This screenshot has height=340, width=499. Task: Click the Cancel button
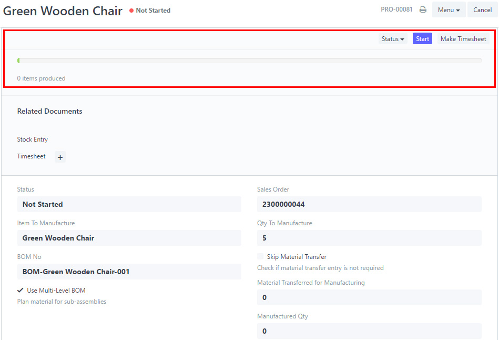coord(483,10)
